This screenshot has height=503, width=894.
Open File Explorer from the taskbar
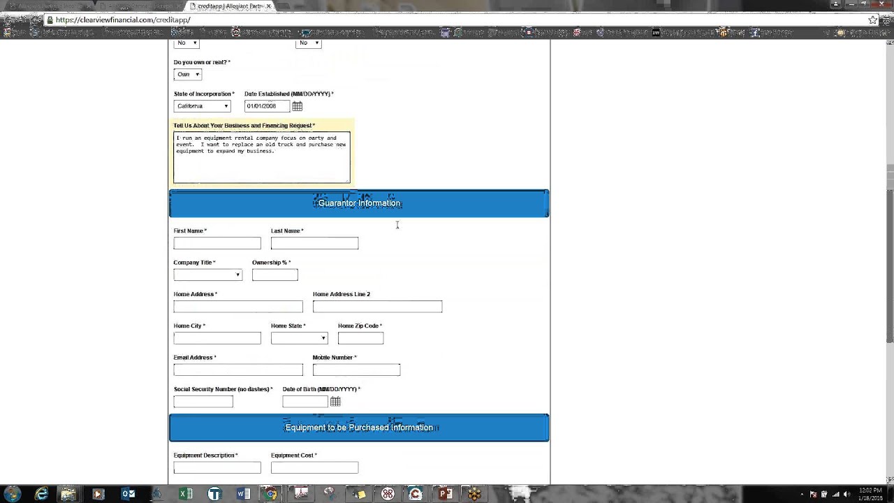point(68,494)
